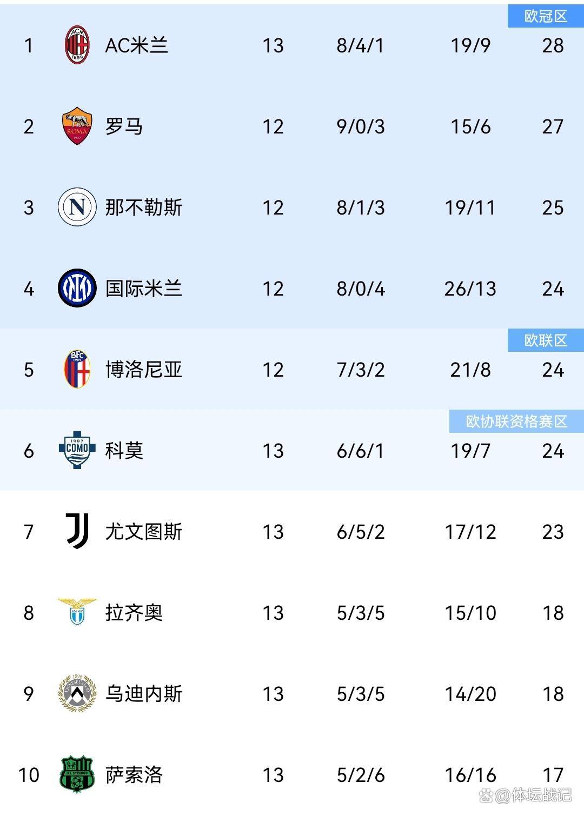
Task: Click the 国际米兰 team name
Action: (143, 289)
